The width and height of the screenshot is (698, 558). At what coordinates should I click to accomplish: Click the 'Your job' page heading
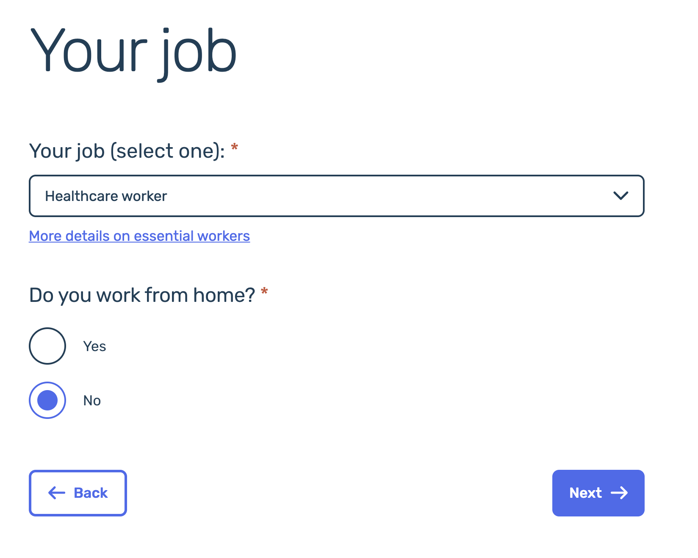[x=133, y=53]
